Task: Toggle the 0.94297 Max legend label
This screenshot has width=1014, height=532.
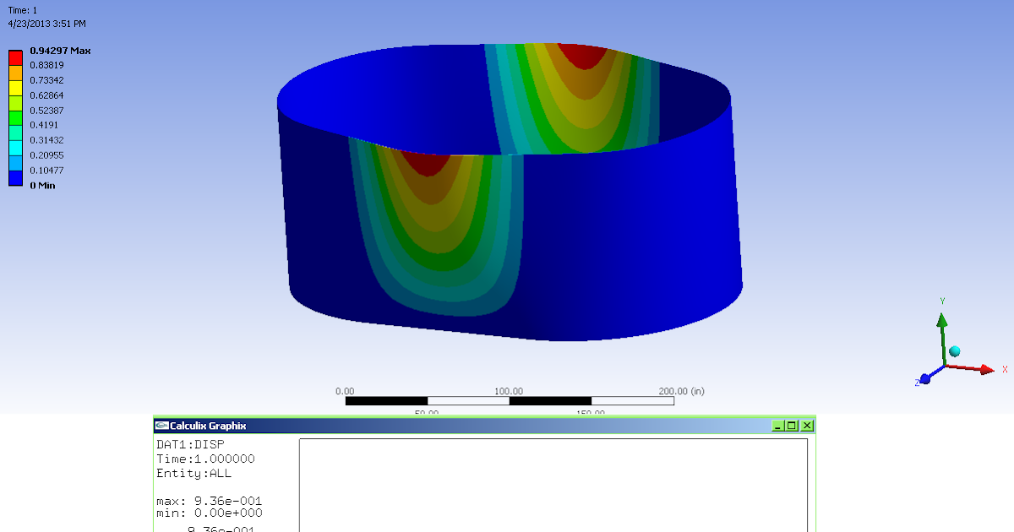Action: point(59,51)
